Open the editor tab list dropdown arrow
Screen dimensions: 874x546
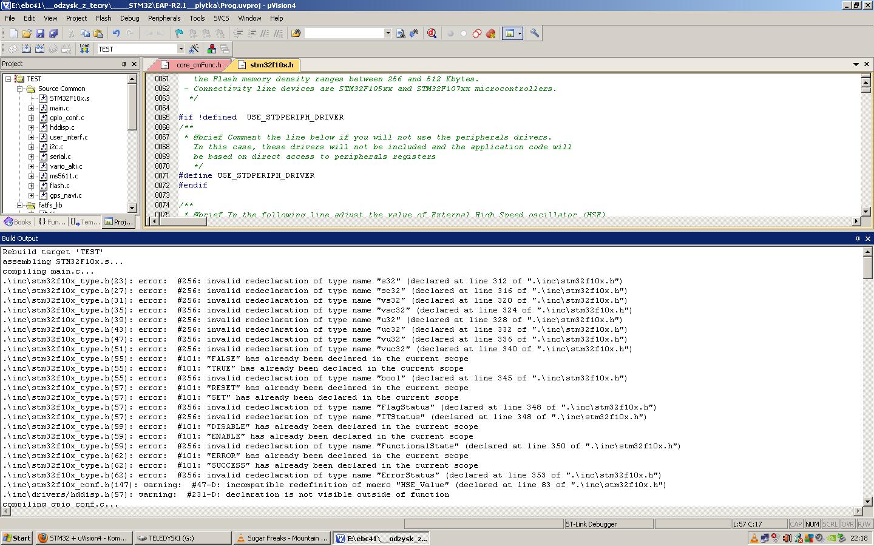click(x=856, y=64)
